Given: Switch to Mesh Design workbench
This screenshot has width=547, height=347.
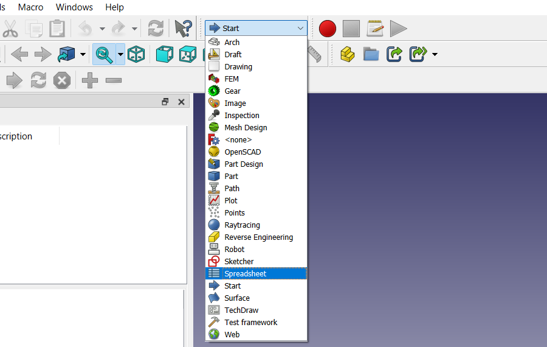Looking at the screenshot, I should pyautogui.click(x=256, y=128).
